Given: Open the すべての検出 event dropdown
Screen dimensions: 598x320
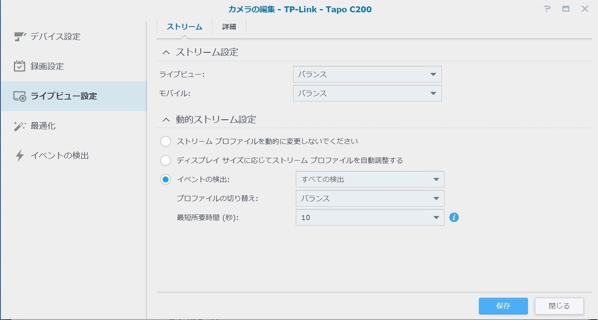Looking at the screenshot, I should (370, 179).
